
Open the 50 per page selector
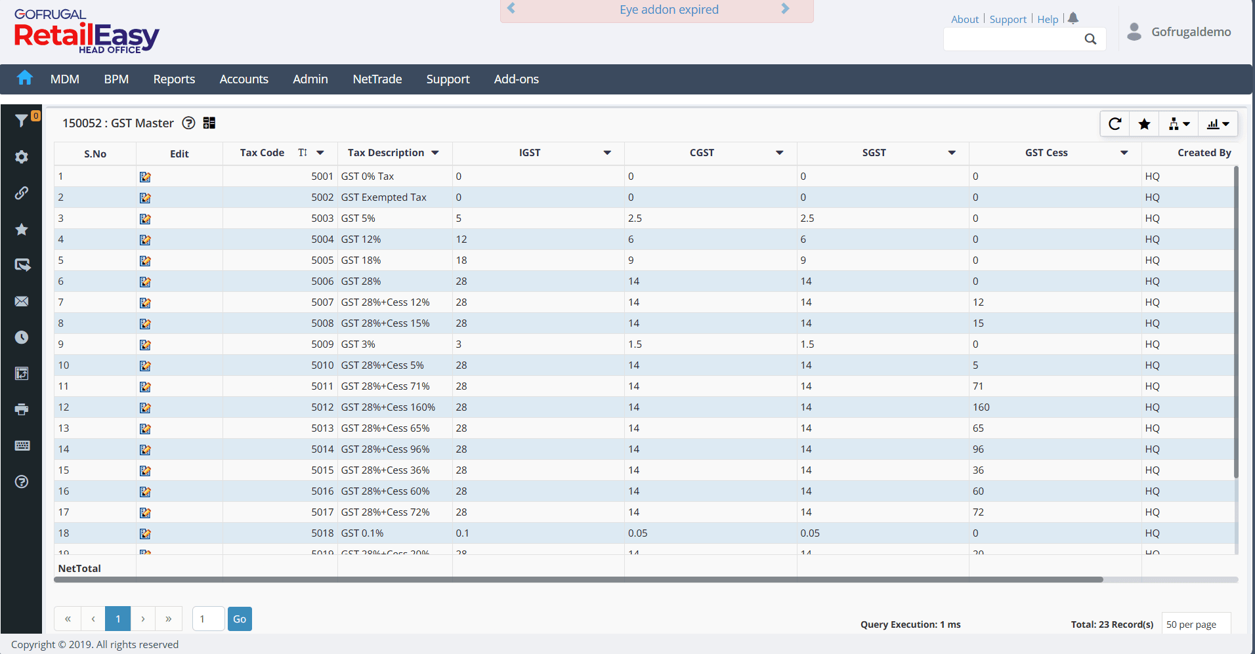coord(1196,624)
